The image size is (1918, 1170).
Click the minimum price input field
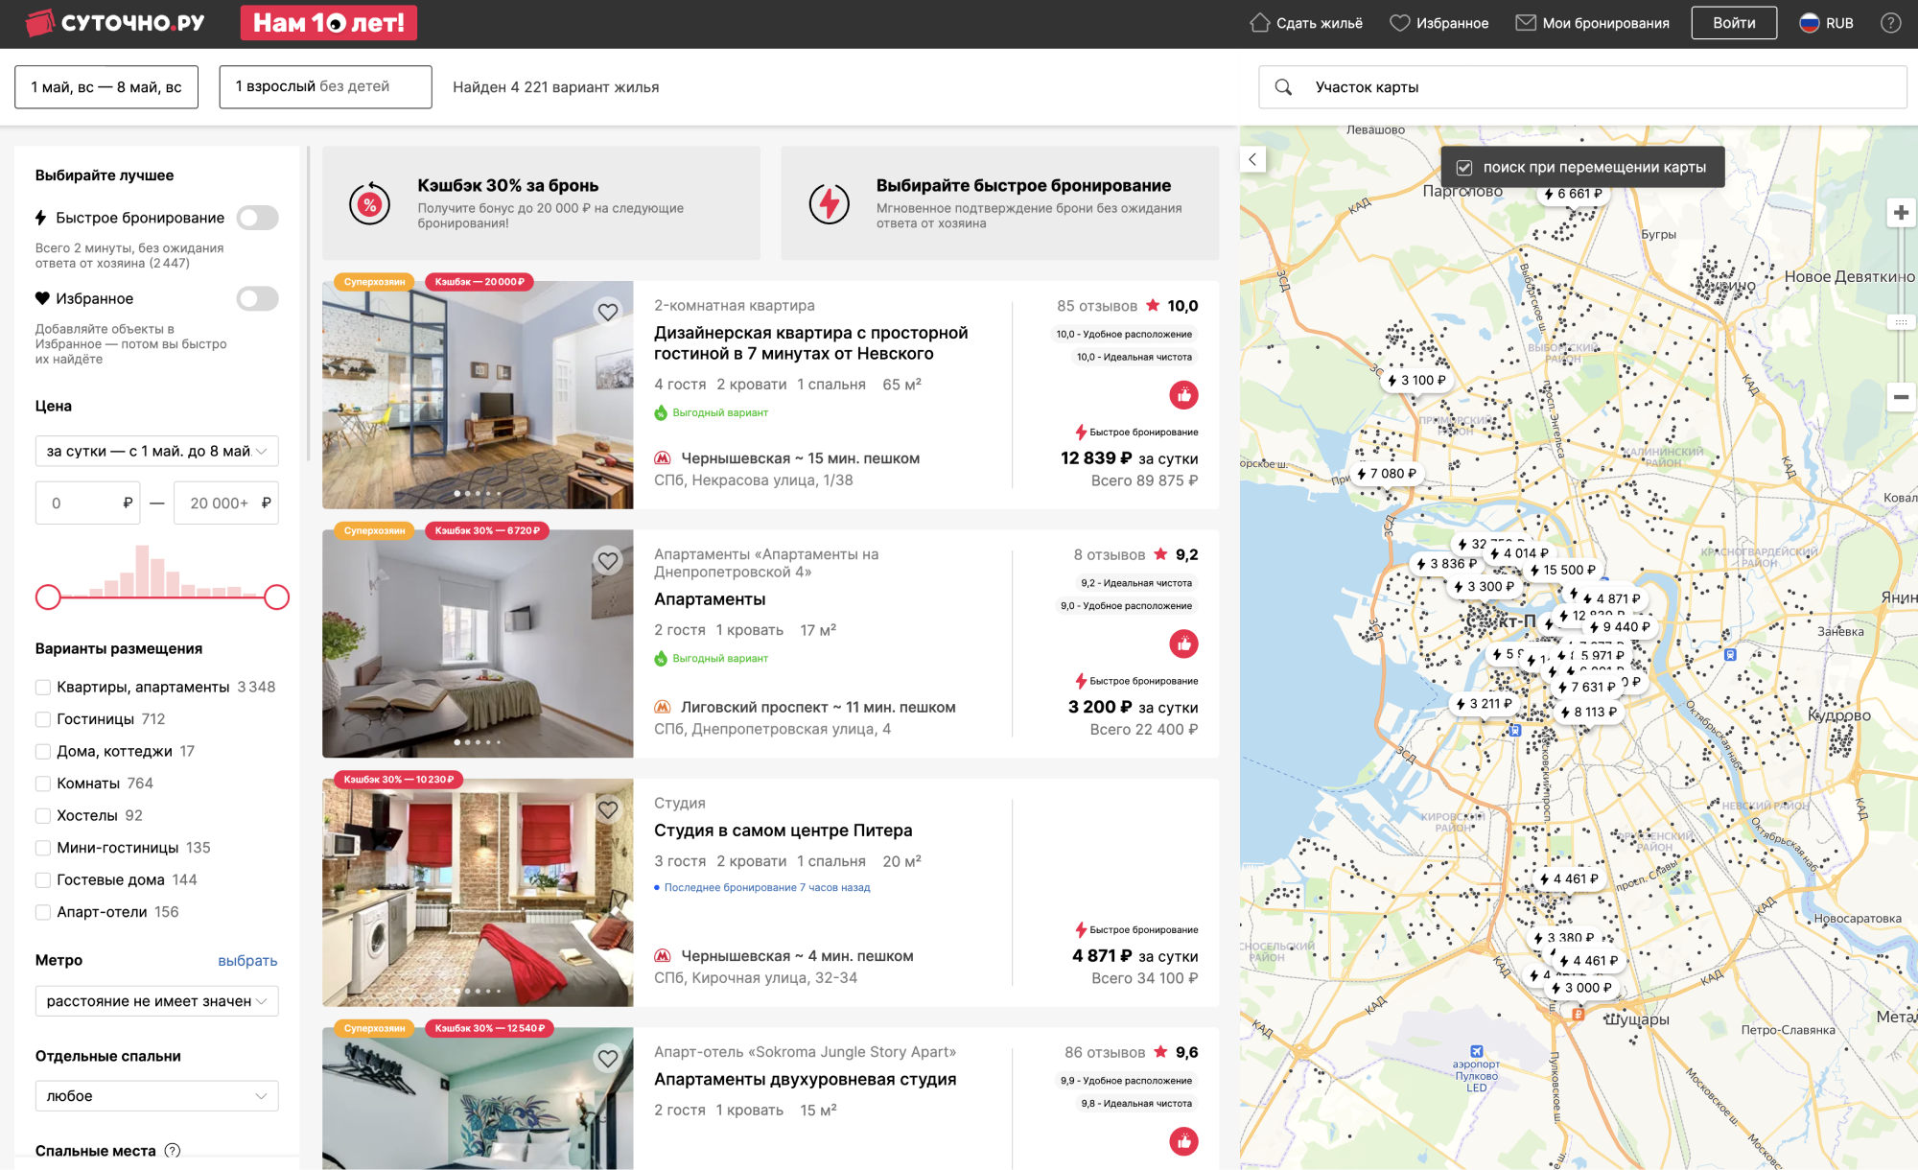pos(88,503)
